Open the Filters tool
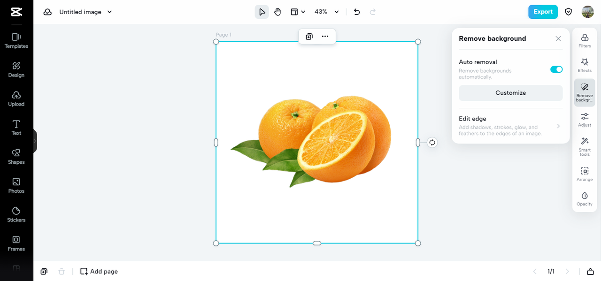 coord(585,41)
